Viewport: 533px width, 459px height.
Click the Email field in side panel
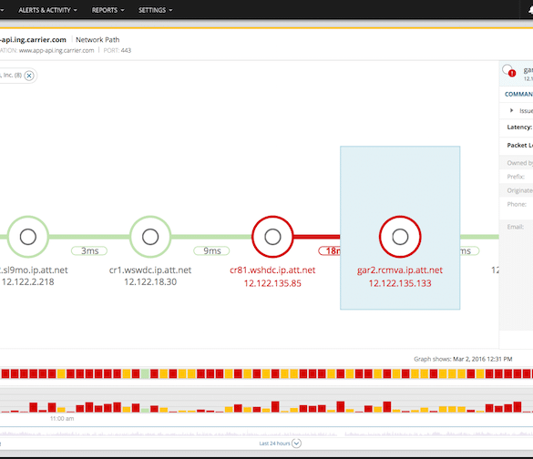pyautogui.click(x=517, y=227)
